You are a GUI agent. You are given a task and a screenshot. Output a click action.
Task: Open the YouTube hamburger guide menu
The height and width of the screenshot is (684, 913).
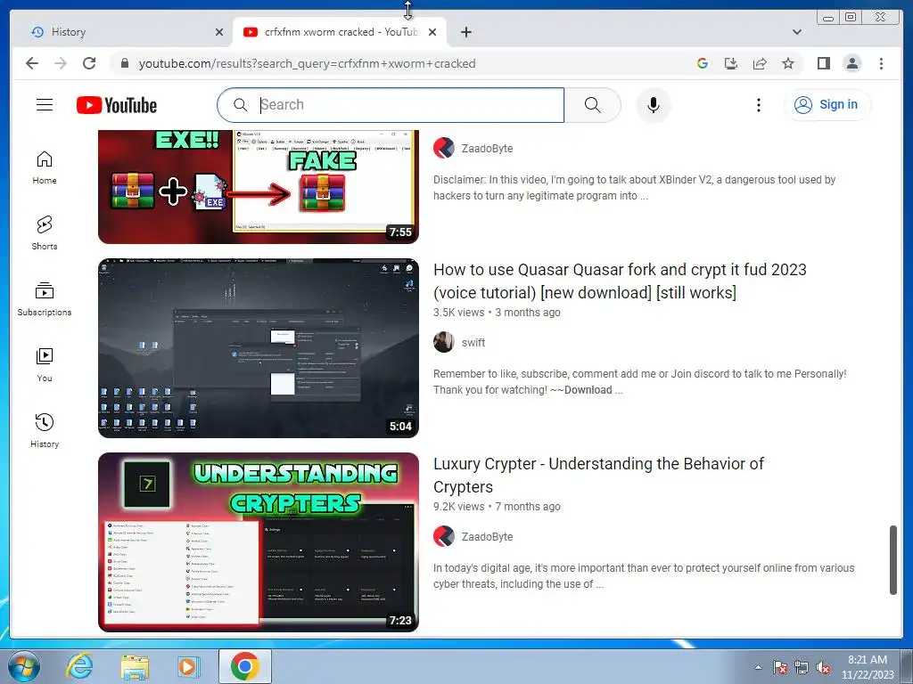pos(45,105)
